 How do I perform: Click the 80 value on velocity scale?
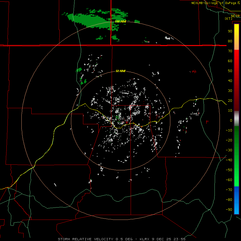pos(230,41)
